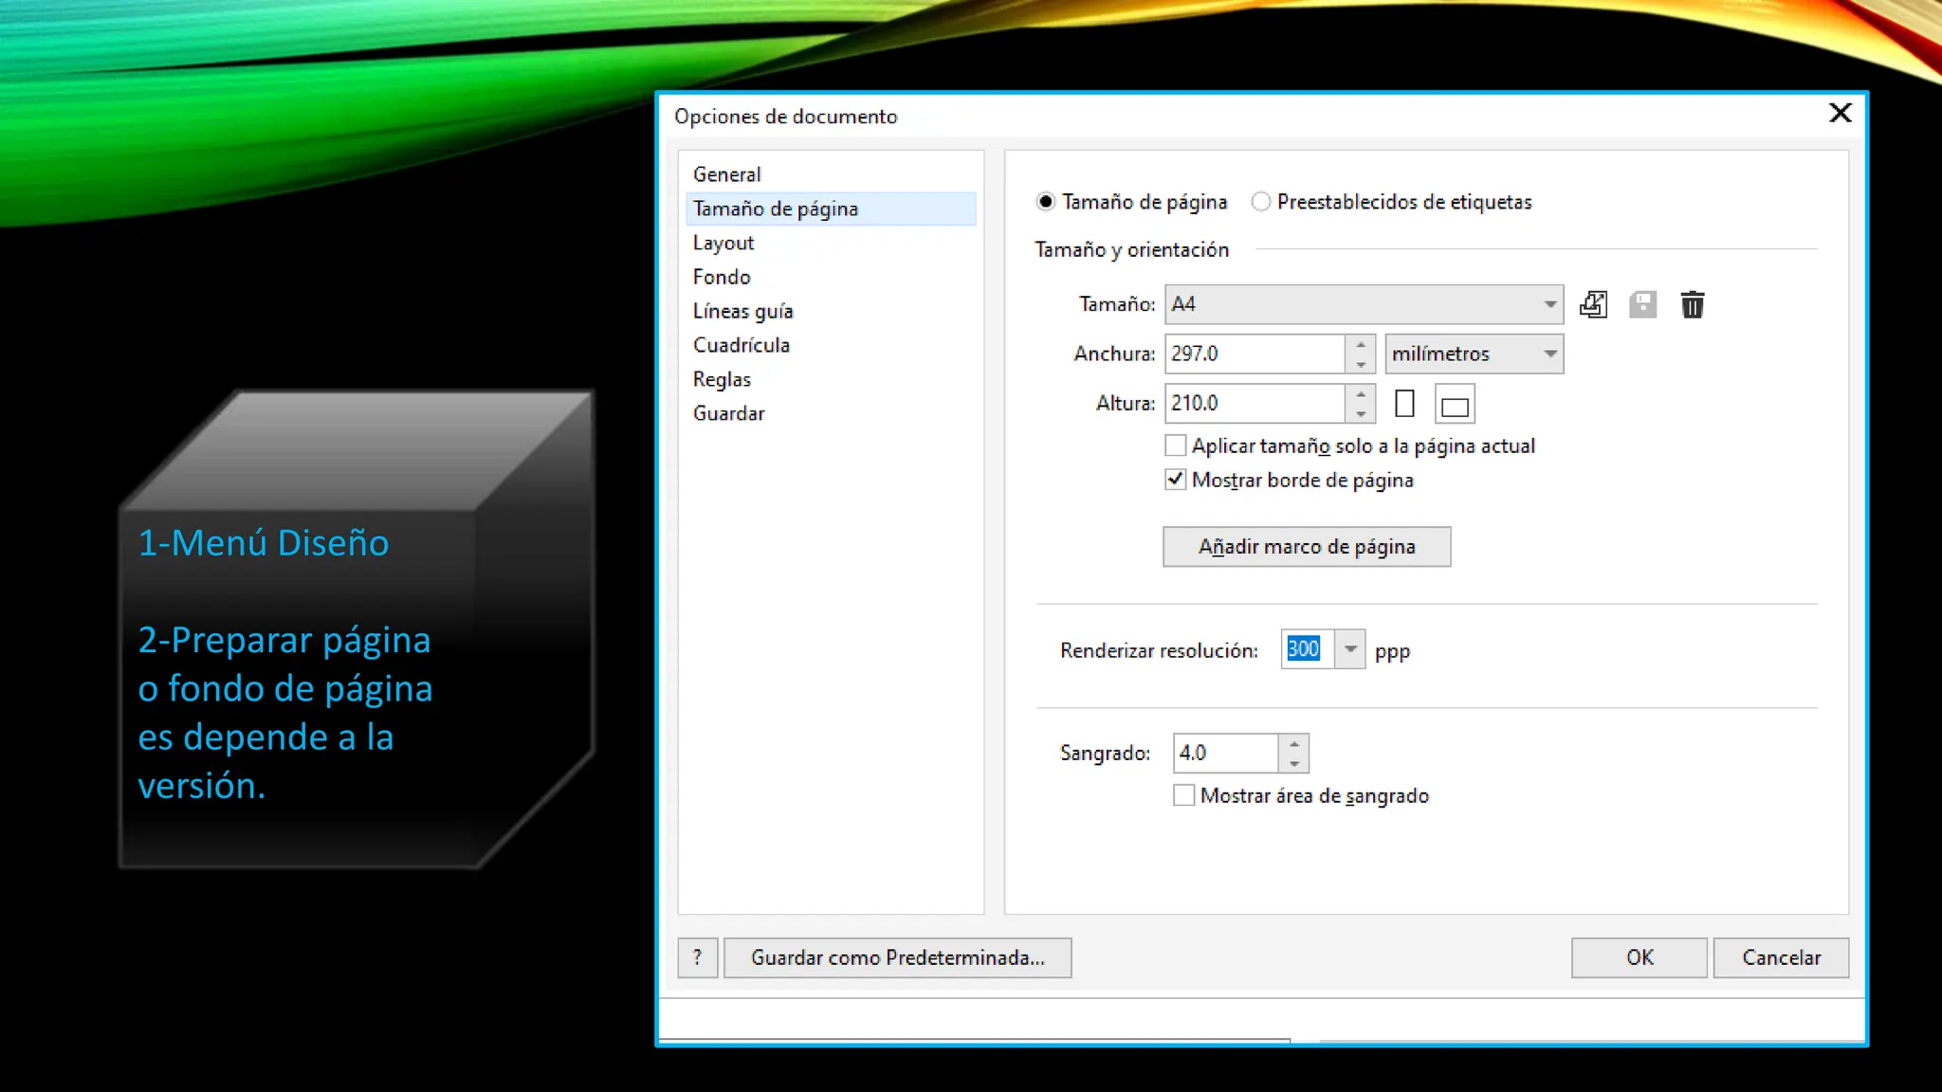Screen dimensions: 1942x1092
Task: Click Añadir marco de página button
Action: (x=1306, y=547)
